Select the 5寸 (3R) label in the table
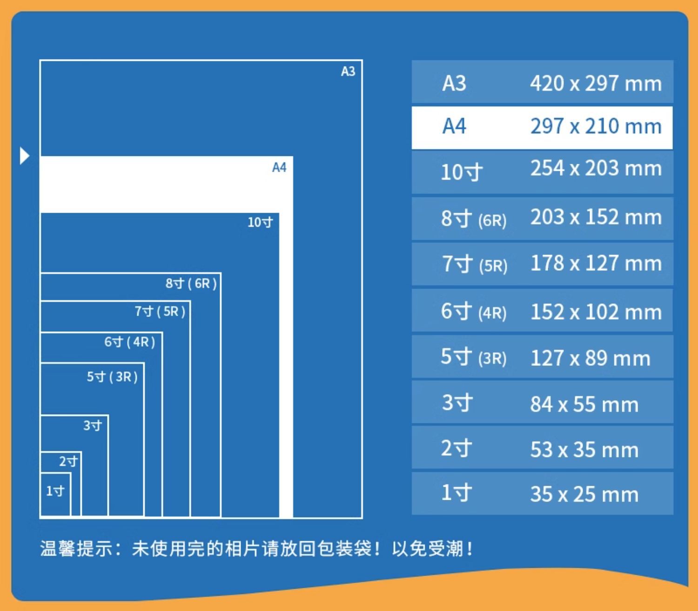This screenshot has height=611, width=698. (x=474, y=357)
